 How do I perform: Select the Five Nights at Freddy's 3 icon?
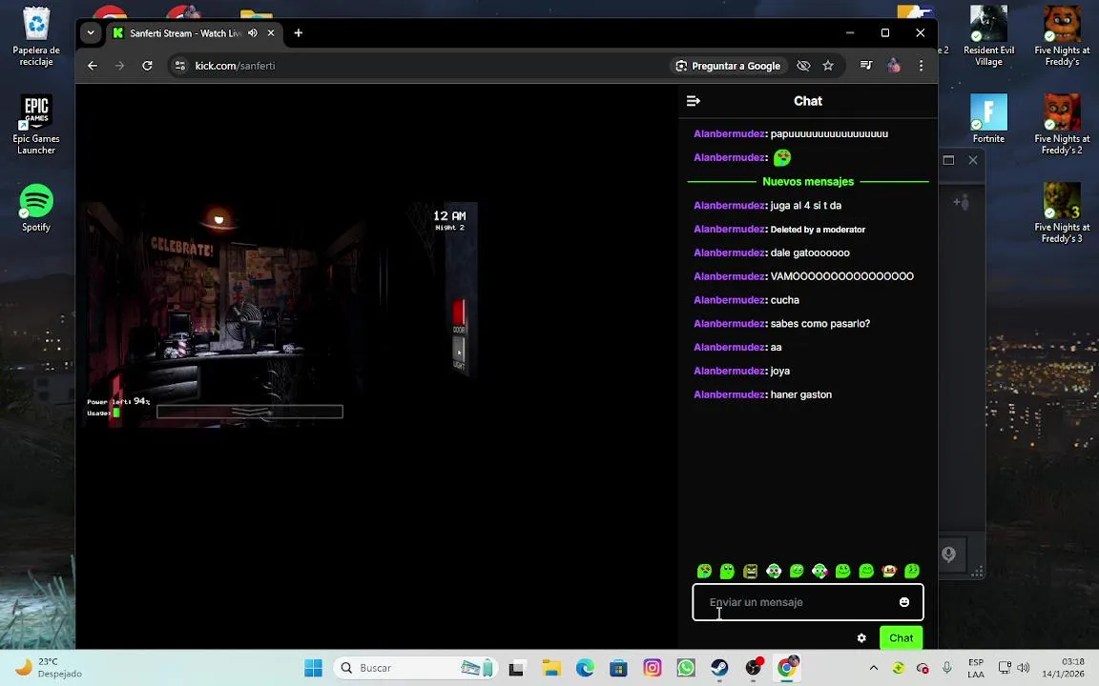coord(1062,212)
